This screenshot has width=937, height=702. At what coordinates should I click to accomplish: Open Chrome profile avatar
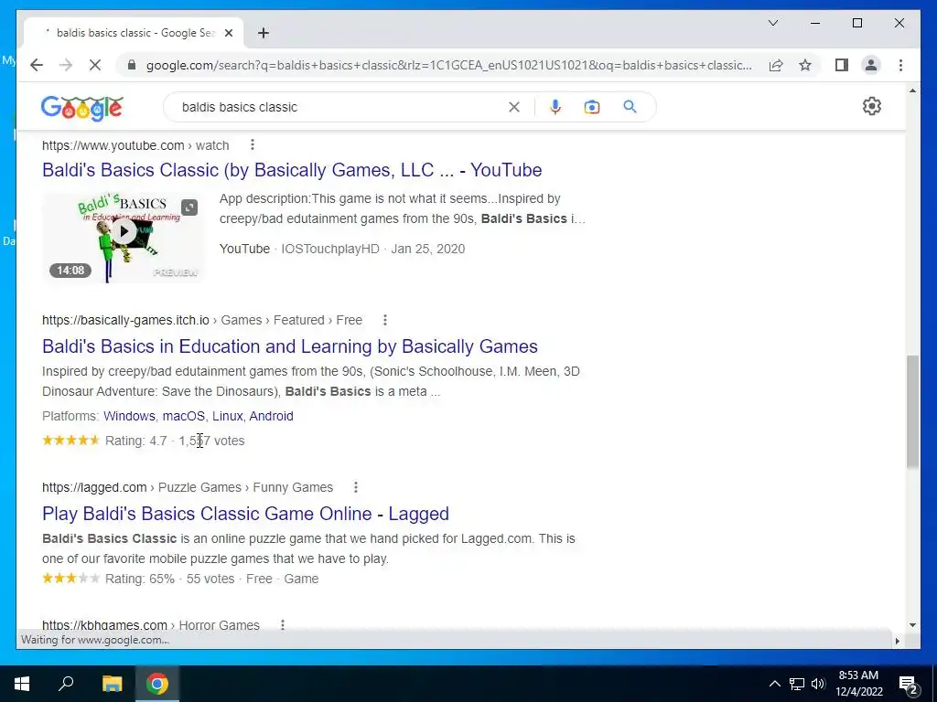click(871, 65)
